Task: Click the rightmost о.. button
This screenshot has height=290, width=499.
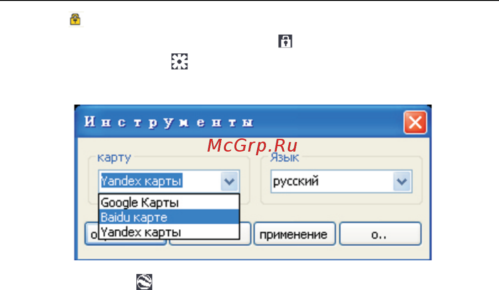Action: pyautogui.click(x=380, y=234)
